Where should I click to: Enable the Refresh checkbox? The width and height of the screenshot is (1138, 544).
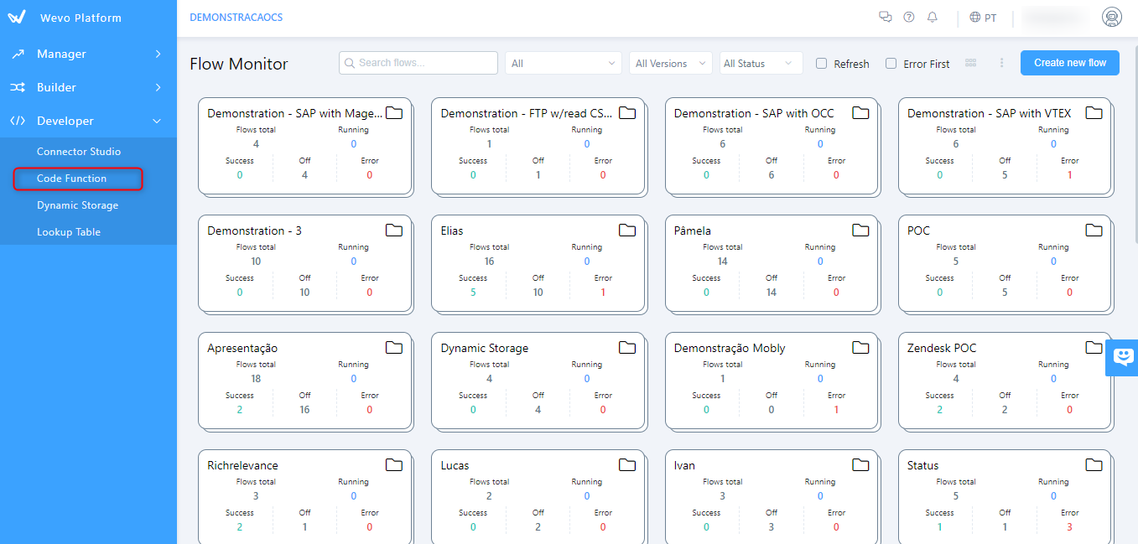[822, 64]
